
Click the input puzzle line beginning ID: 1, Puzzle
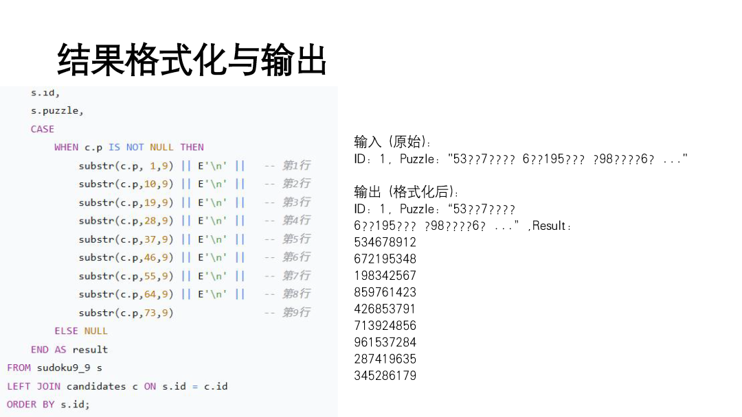[521, 159]
